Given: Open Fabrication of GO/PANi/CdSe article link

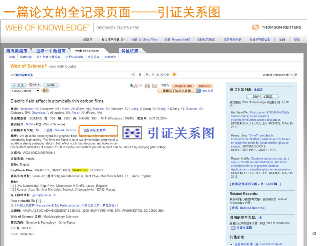Looking at the screenshot, I should pyautogui.click(x=260, y=116).
